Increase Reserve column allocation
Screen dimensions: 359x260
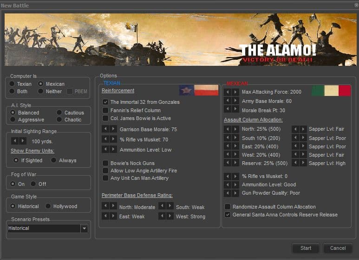[x=235, y=163]
